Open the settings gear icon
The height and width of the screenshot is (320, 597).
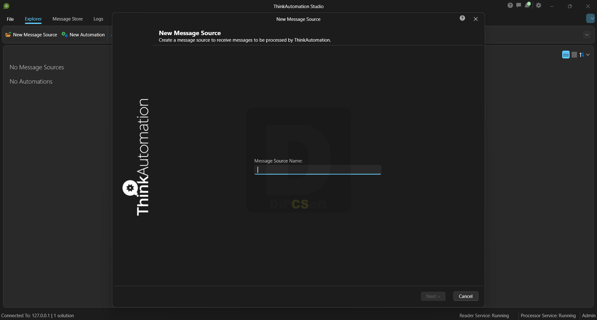coord(539,5)
